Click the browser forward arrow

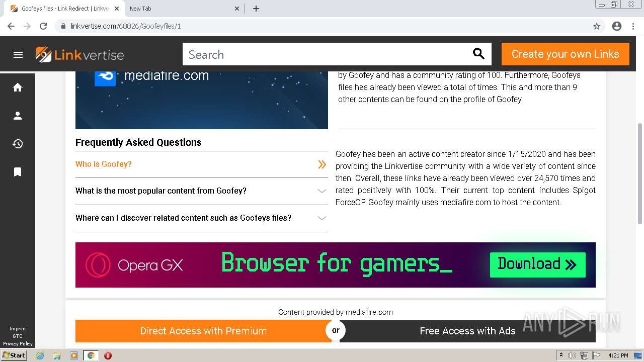[27, 26]
